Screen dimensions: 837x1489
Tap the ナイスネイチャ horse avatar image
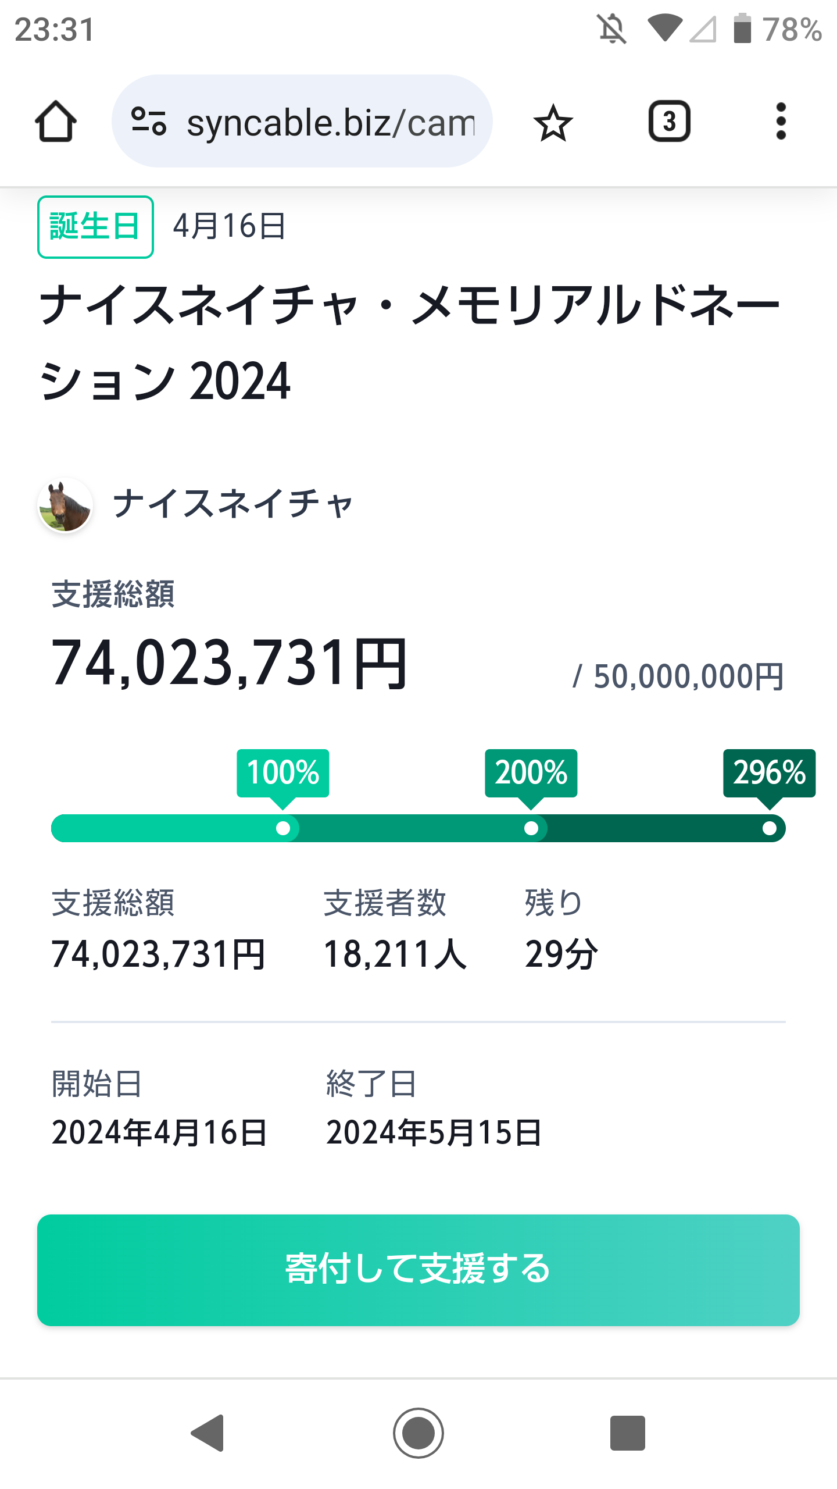pyautogui.click(x=65, y=505)
